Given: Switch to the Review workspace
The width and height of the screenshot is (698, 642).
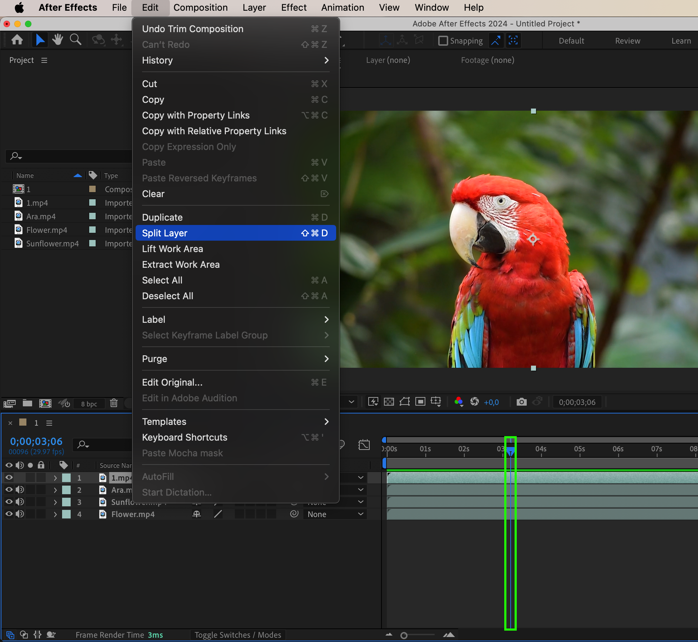Looking at the screenshot, I should pyautogui.click(x=627, y=41).
